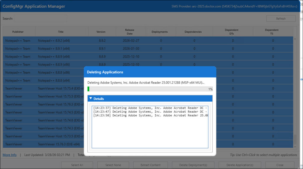The height and width of the screenshot is (169, 303).
Task: Click the Dependencies column header
Action: coord(193,32)
